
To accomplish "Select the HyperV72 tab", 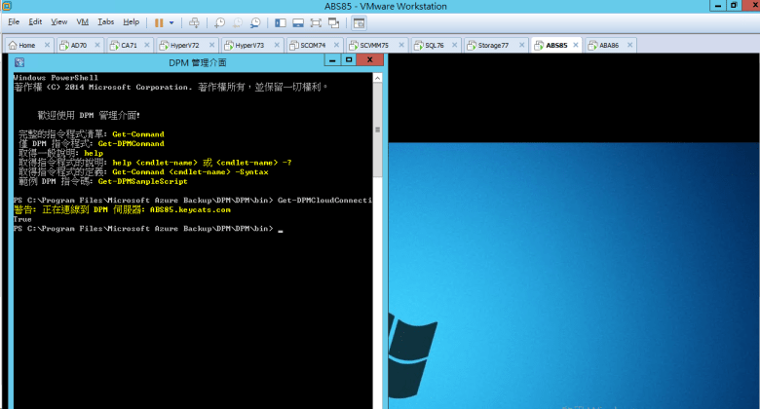I will click(x=184, y=45).
